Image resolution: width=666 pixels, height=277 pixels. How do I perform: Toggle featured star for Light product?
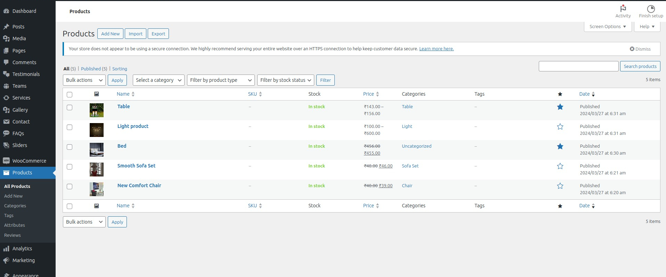pyautogui.click(x=560, y=127)
